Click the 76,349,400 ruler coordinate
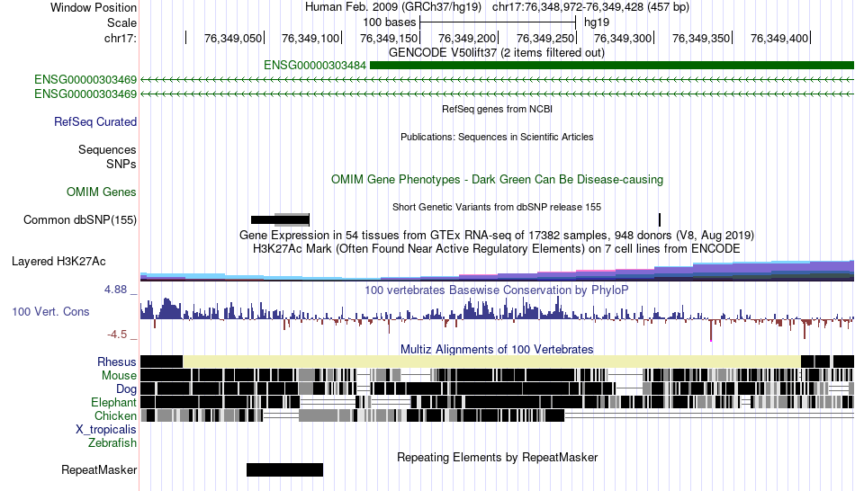 [779, 38]
